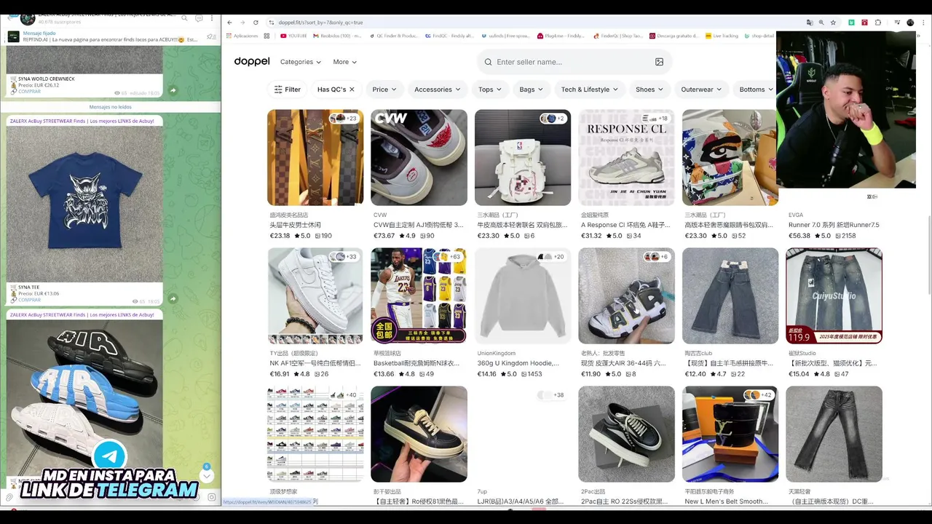Open the white NBA backpack product image
Viewport: 932px width, 524px height.
(523, 157)
